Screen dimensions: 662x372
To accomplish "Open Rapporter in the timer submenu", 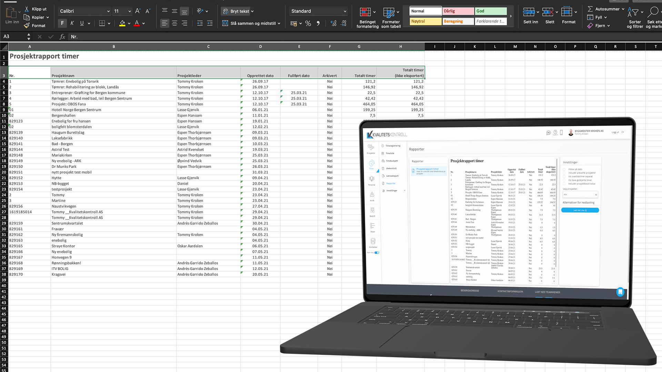I will pos(391,183).
